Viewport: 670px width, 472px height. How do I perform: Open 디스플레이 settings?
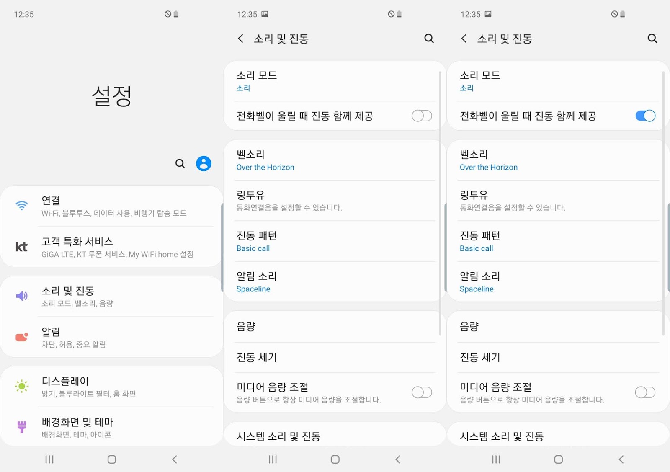tap(112, 387)
